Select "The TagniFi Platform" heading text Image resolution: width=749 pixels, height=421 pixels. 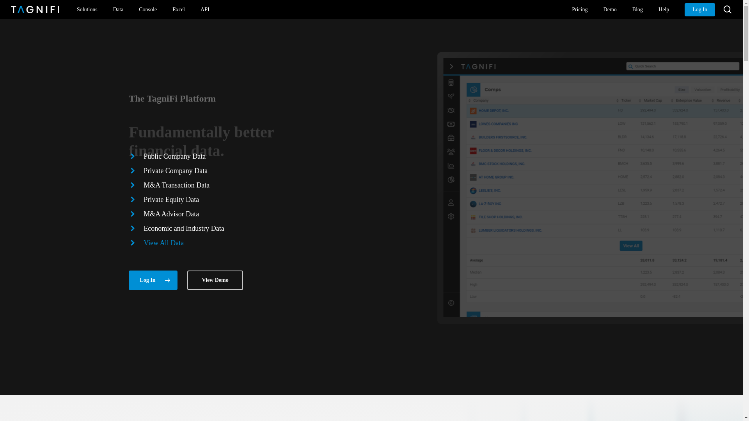(x=172, y=99)
